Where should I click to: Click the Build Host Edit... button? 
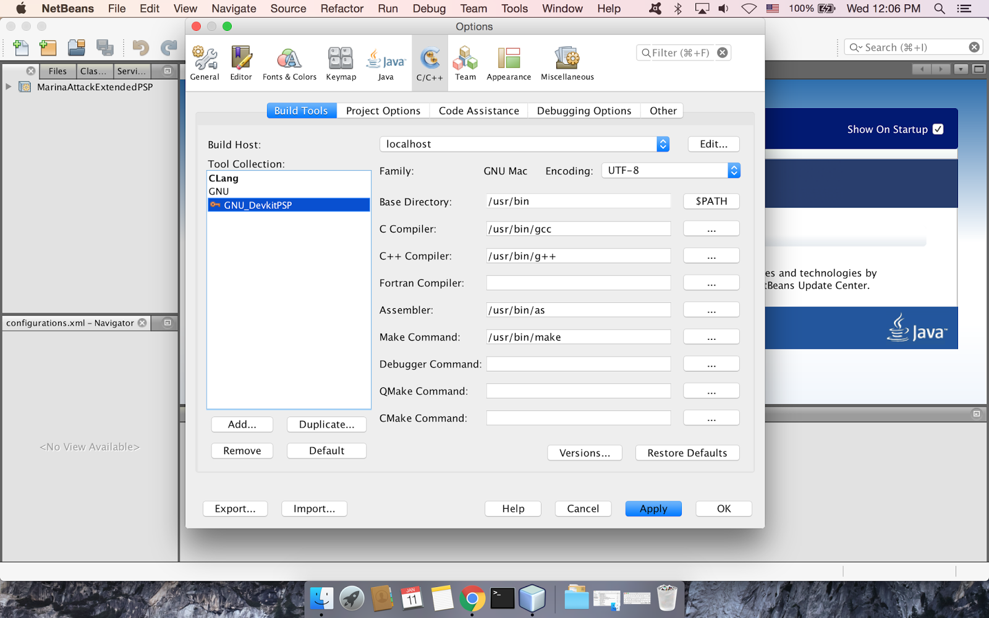tap(714, 144)
